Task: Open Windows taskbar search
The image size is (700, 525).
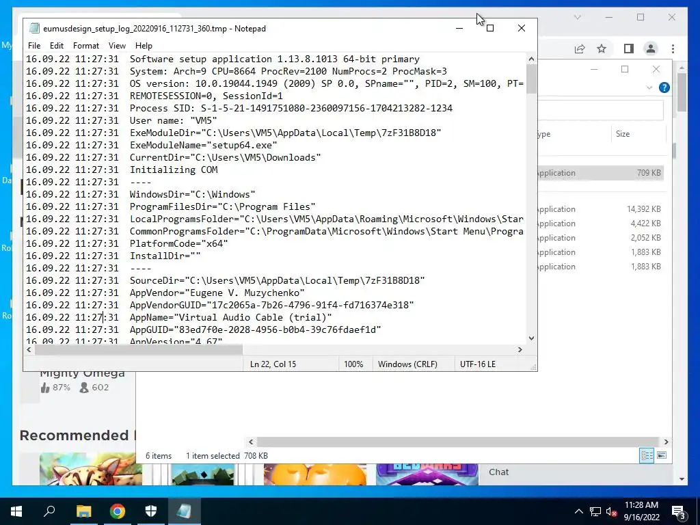Action: pos(49,511)
